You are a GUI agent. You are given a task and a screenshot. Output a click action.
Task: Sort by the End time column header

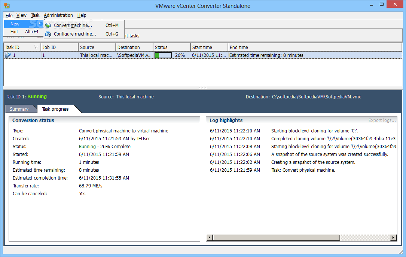315,48
